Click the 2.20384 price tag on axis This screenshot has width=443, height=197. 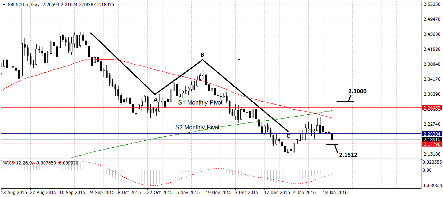tap(432, 134)
